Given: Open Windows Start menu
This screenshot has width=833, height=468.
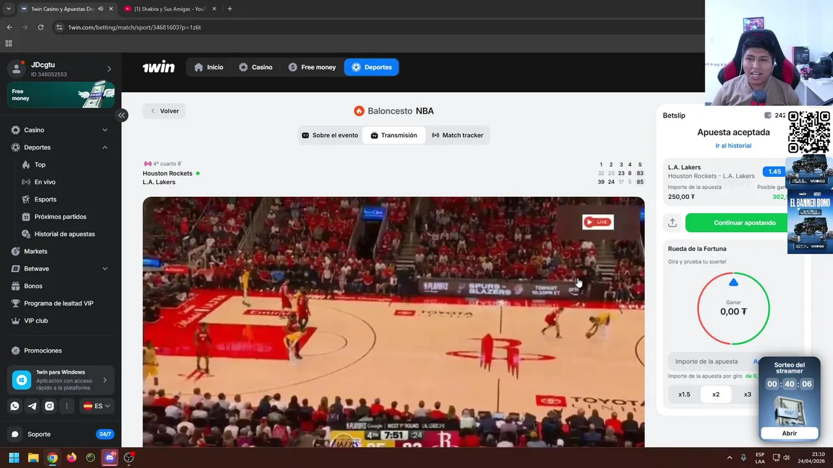Looking at the screenshot, I should tap(14, 458).
